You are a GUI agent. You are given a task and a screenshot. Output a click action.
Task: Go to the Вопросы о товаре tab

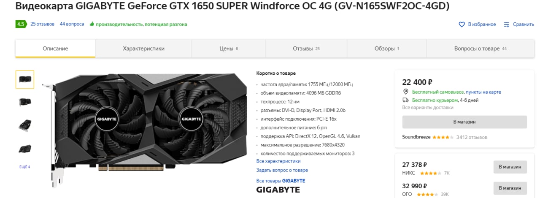pos(480,49)
